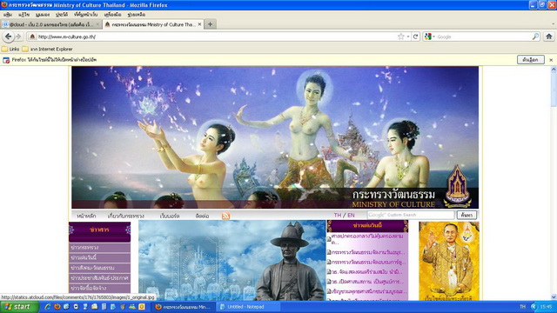Close the Ministry of Culture tab
The width and height of the screenshot is (557, 313).
[199, 24]
